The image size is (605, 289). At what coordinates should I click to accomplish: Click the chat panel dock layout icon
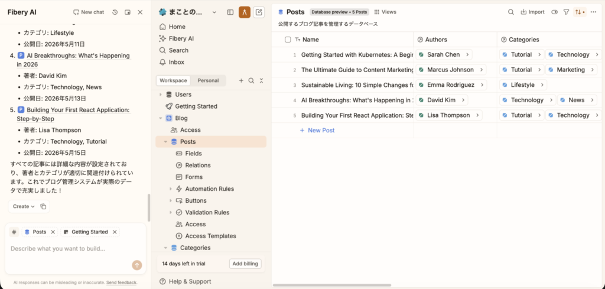coord(128,12)
